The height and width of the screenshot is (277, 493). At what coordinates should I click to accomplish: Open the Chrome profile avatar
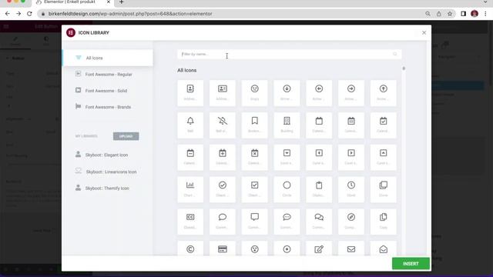coord(475,14)
